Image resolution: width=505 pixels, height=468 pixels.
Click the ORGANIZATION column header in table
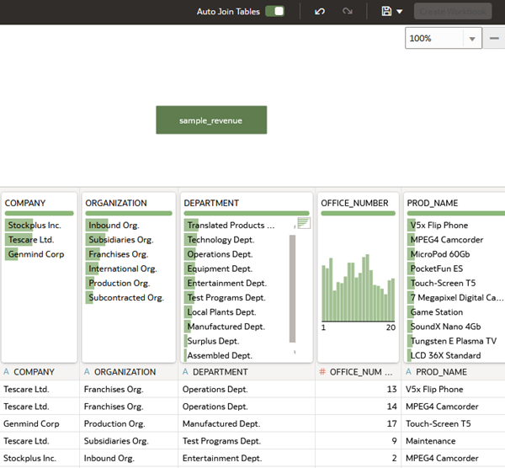point(125,372)
